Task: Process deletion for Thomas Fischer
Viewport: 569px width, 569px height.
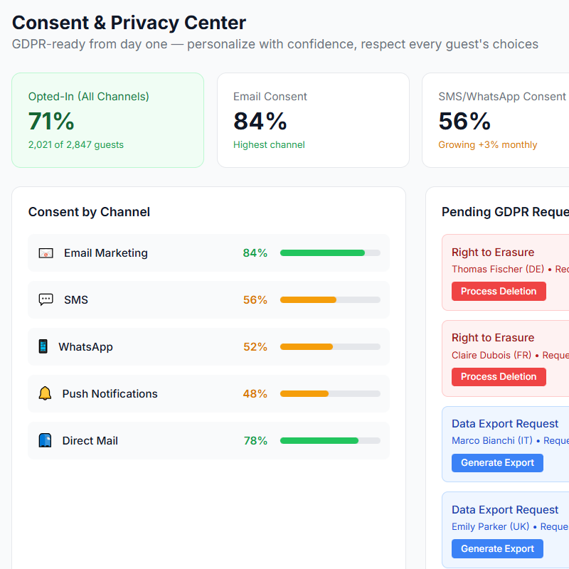Action: 499,291
